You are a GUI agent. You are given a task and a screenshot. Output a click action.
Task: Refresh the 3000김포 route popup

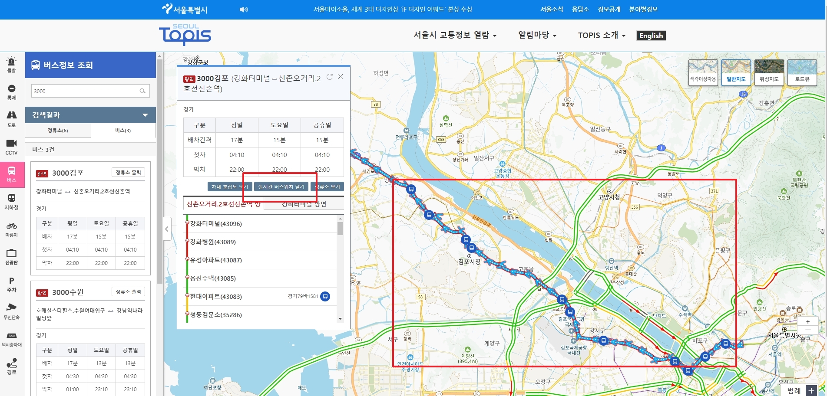tap(330, 77)
